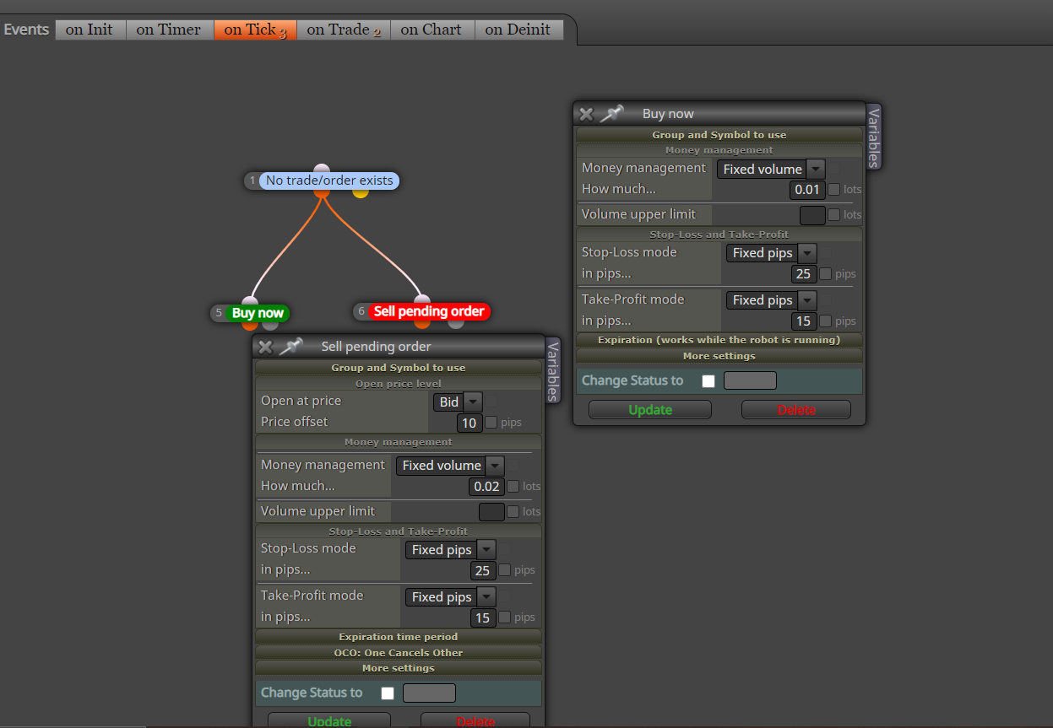The width and height of the screenshot is (1053, 728).
Task: Select the No trade/order exists block
Action: click(329, 181)
